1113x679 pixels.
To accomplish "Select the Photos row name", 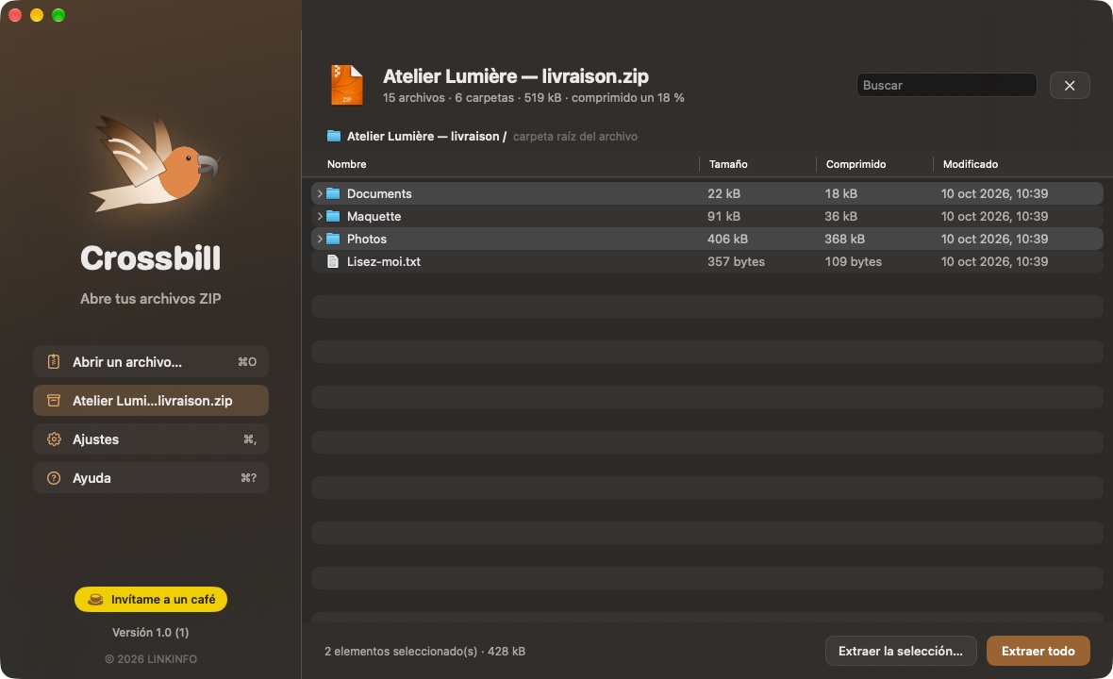I will pyautogui.click(x=367, y=240).
